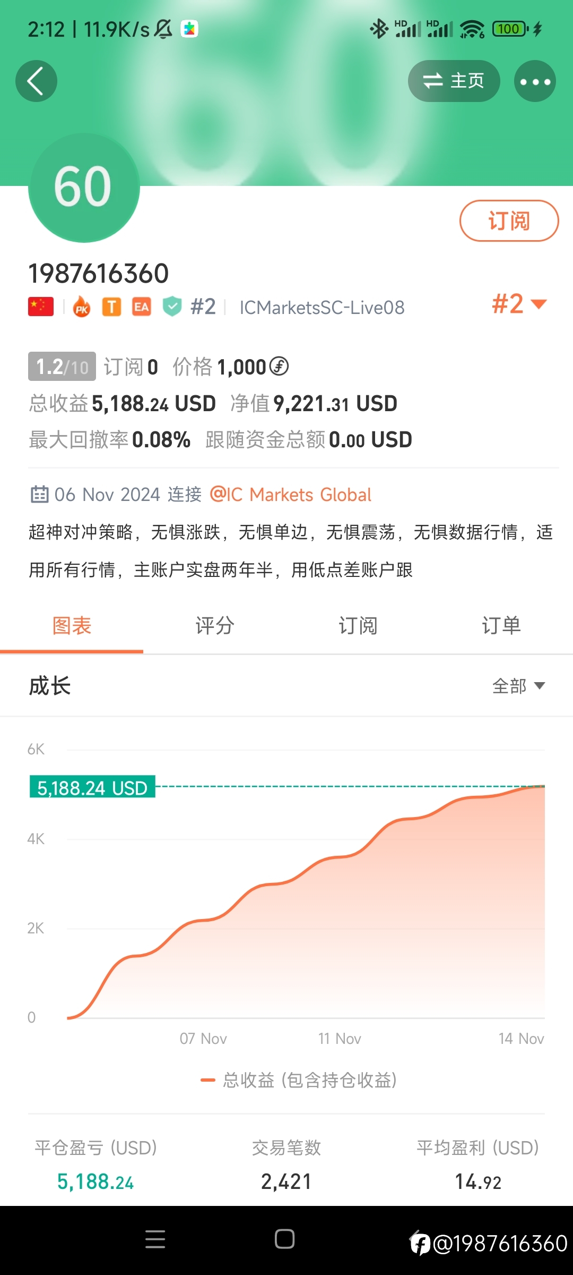This screenshot has height=1275, width=573.
Task: Tap the orange T badge icon
Action: tap(111, 307)
